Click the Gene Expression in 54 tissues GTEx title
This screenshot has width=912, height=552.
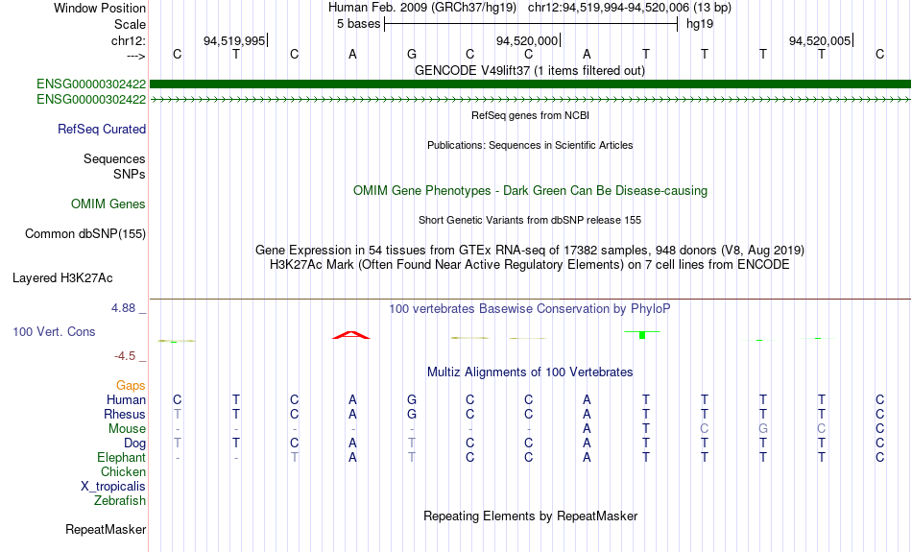tap(530, 251)
